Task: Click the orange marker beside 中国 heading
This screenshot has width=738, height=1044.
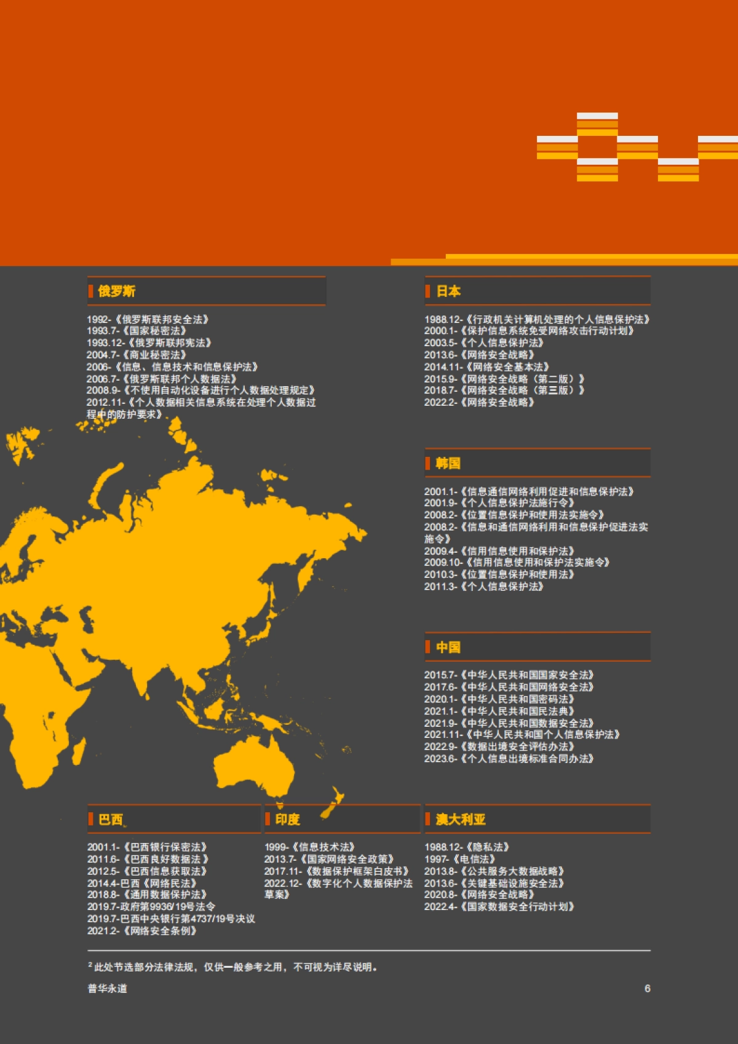Action: tap(427, 647)
